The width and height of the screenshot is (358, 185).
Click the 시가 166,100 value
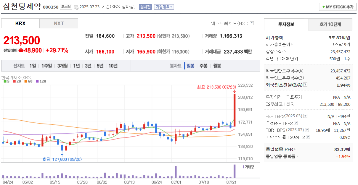105,52
